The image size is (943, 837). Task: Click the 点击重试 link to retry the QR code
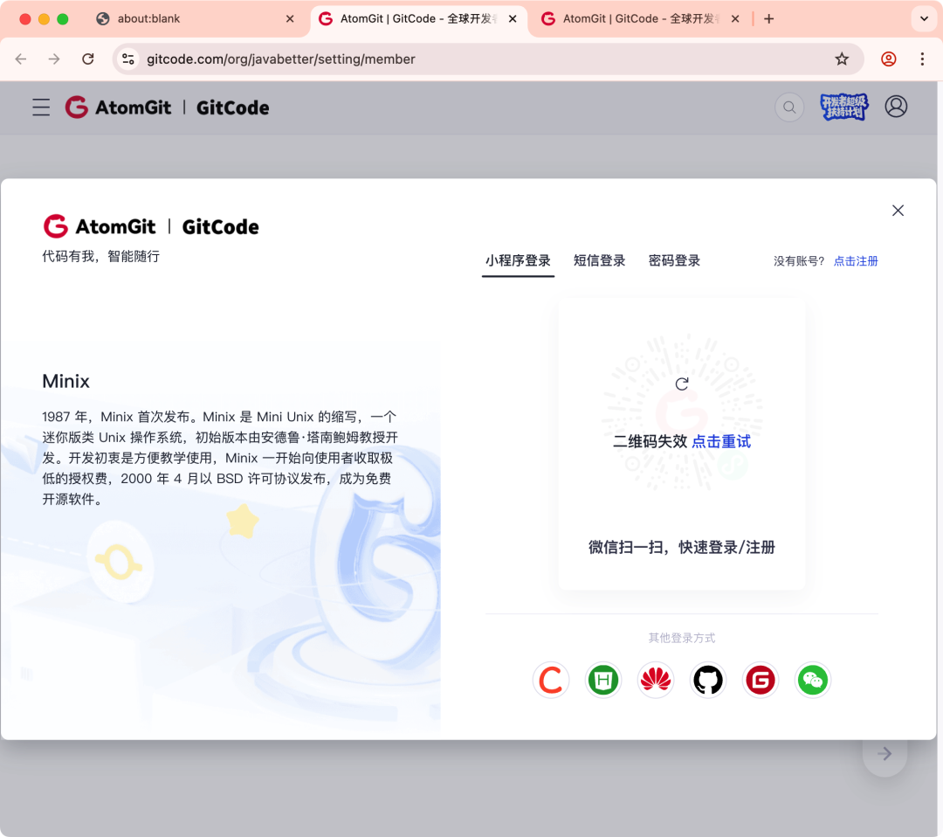[721, 441]
